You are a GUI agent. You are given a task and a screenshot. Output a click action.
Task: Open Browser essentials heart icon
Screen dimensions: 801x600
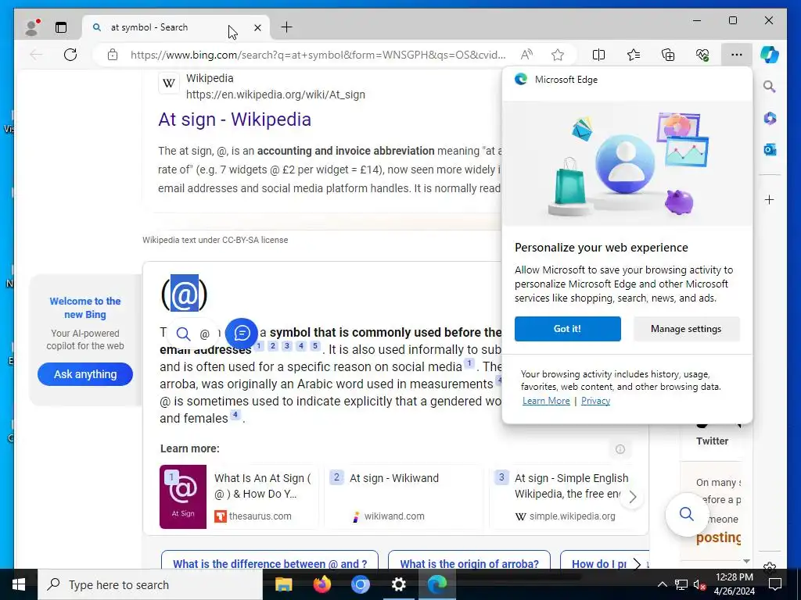(702, 55)
